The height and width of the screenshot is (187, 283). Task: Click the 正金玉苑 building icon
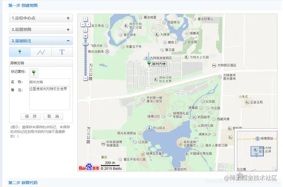click(x=247, y=102)
